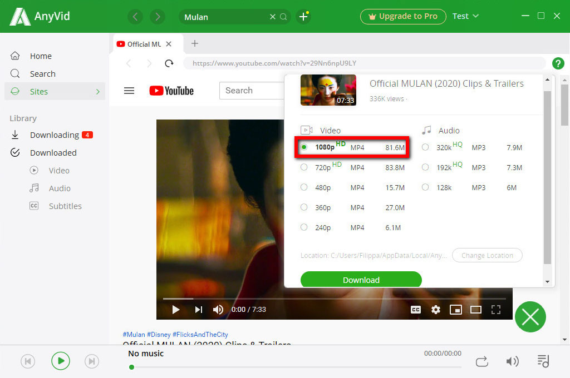Open help with green question mark

coord(558,63)
